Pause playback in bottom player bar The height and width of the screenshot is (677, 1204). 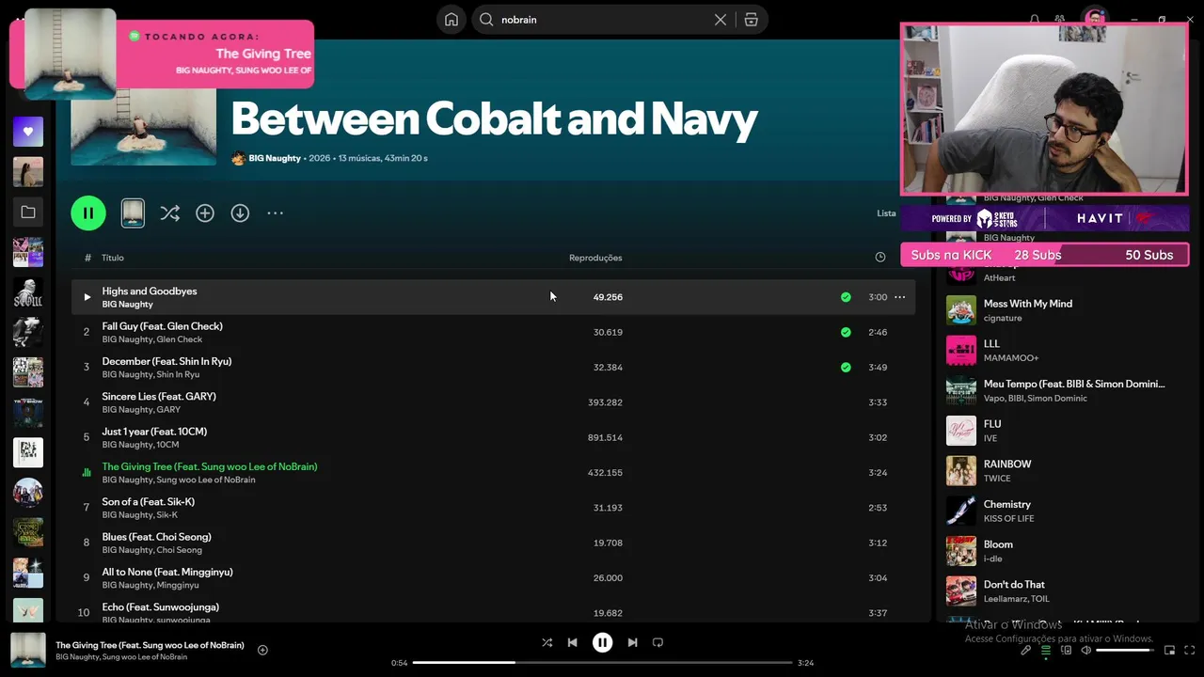602,642
